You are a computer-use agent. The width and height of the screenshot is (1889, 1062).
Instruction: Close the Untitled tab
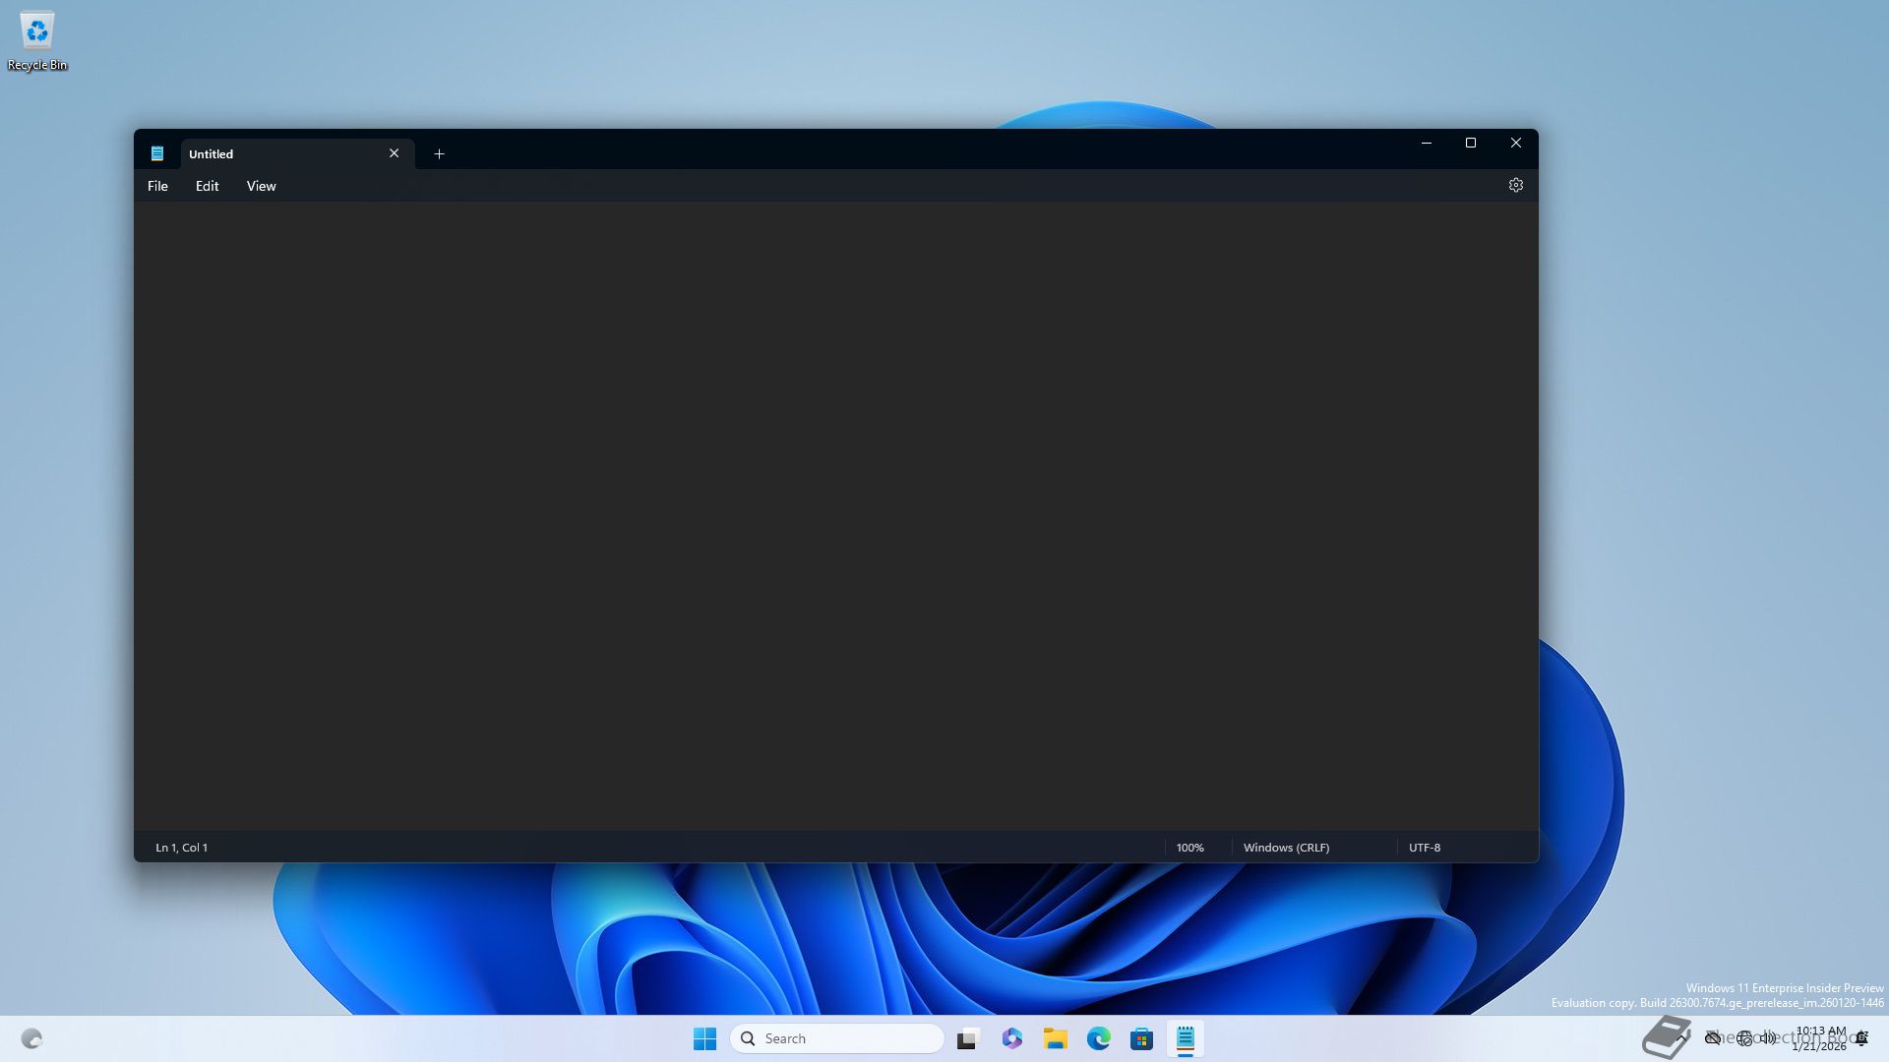coord(394,153)
